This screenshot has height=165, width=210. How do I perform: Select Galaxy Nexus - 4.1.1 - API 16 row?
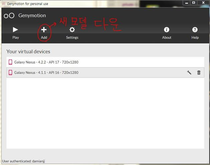pyautogui.click(x=105, y=72)
